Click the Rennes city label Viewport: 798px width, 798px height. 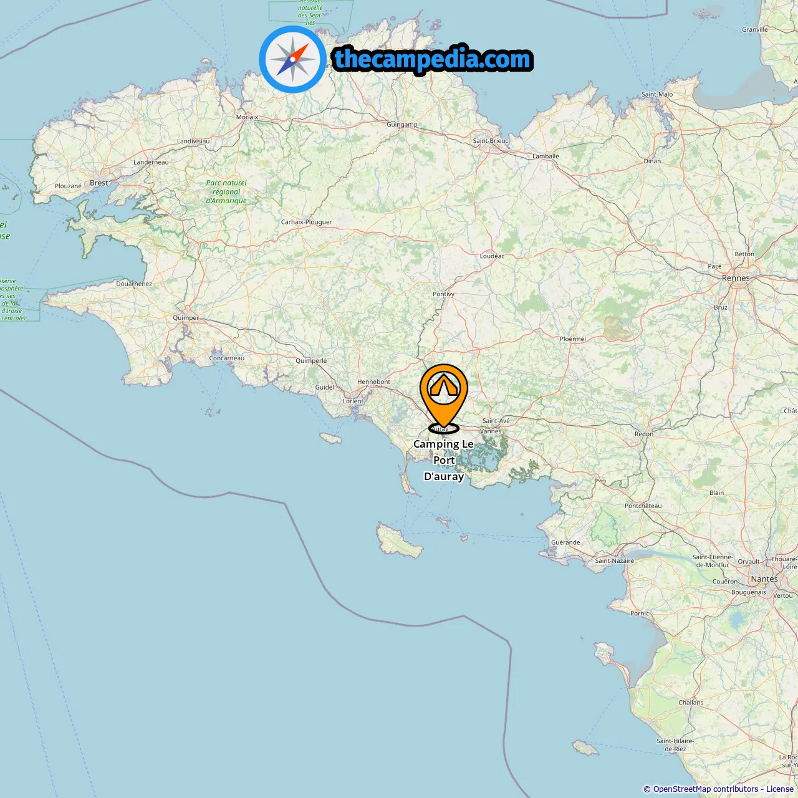[x=736, y=278]
